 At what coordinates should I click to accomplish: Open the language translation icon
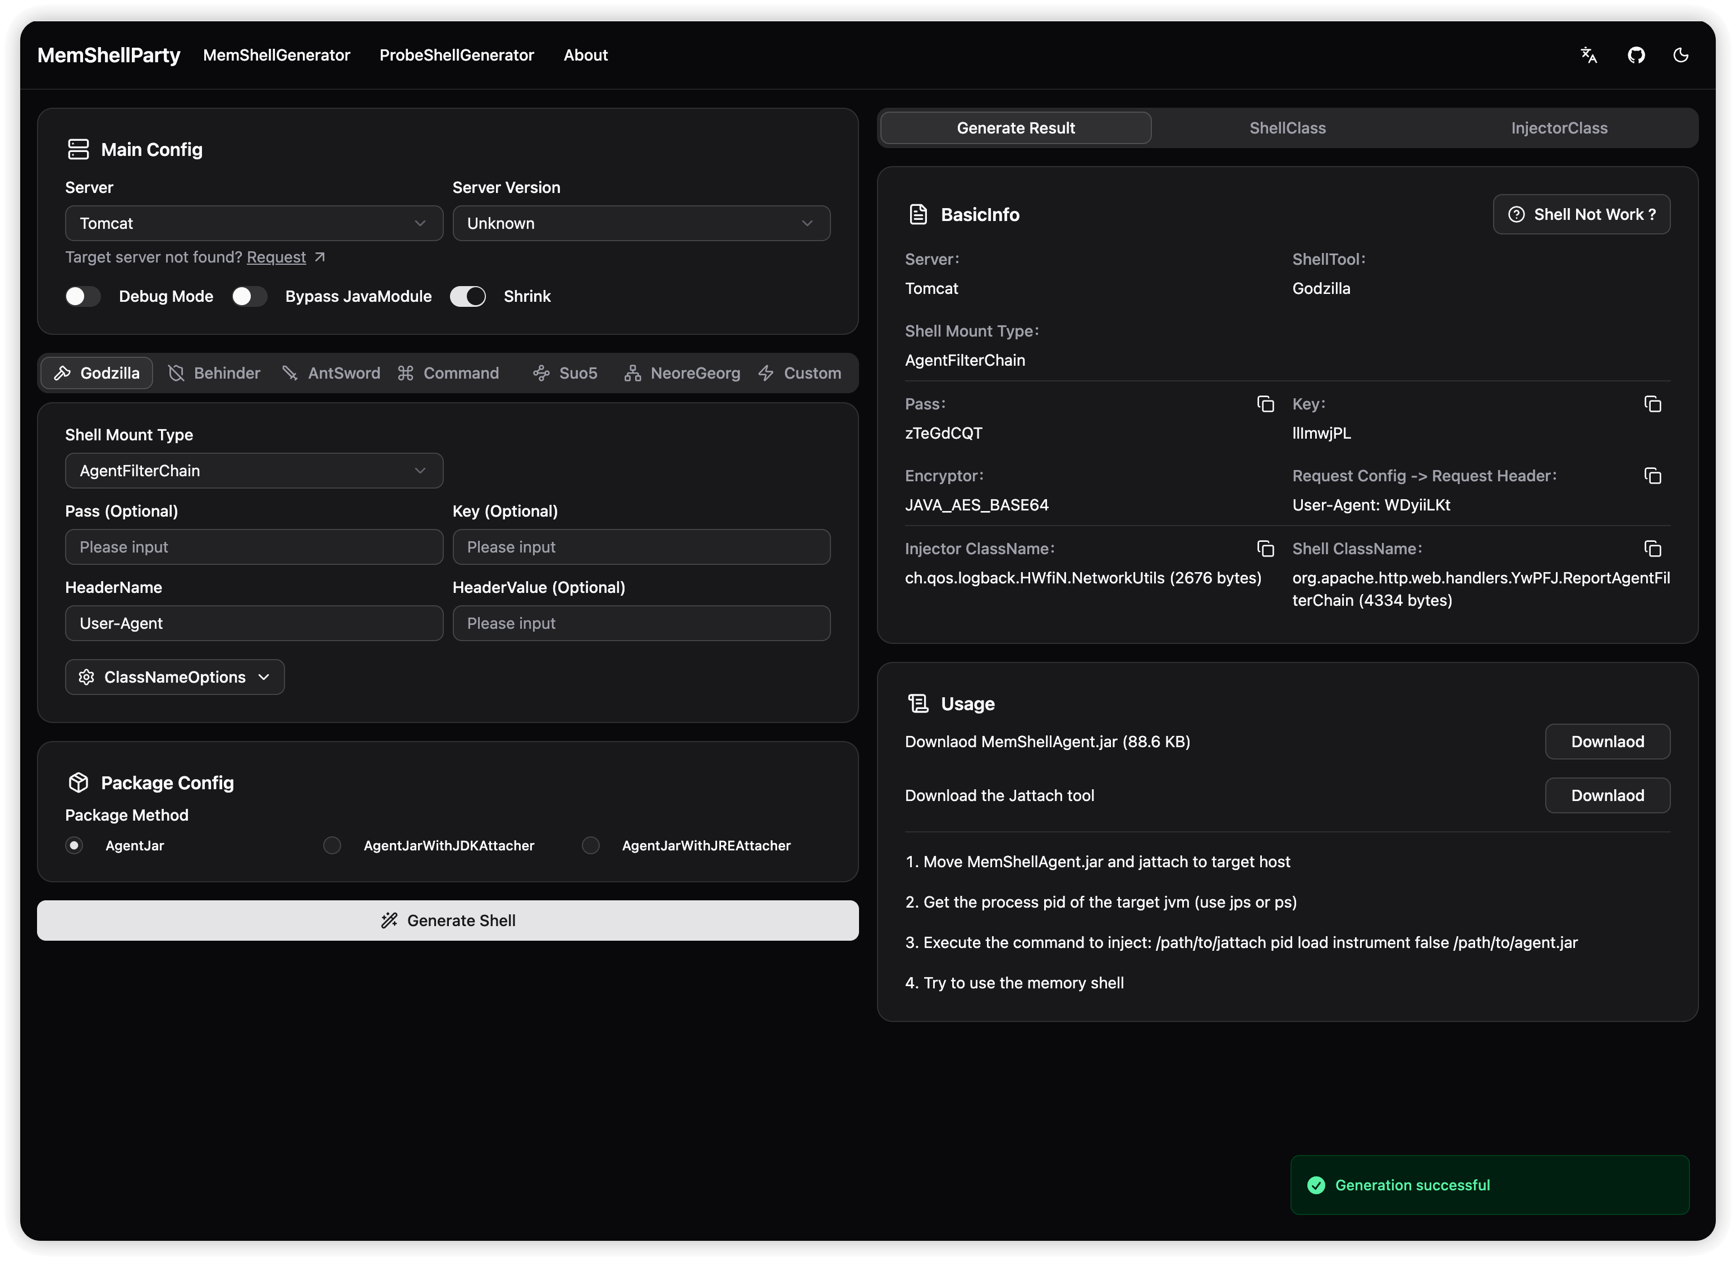click(x=1588, y=55)
